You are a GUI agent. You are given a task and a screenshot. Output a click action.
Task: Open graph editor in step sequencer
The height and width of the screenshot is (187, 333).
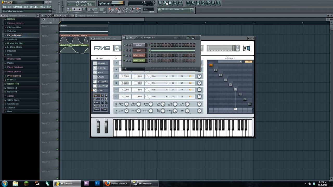[189, 38]
